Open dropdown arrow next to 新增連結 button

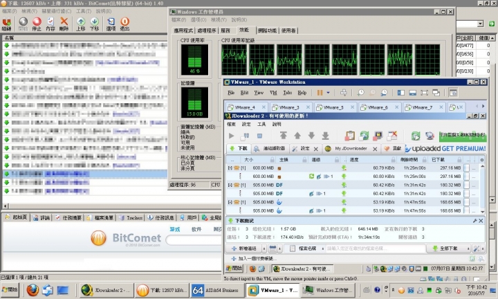coord(264,248)
